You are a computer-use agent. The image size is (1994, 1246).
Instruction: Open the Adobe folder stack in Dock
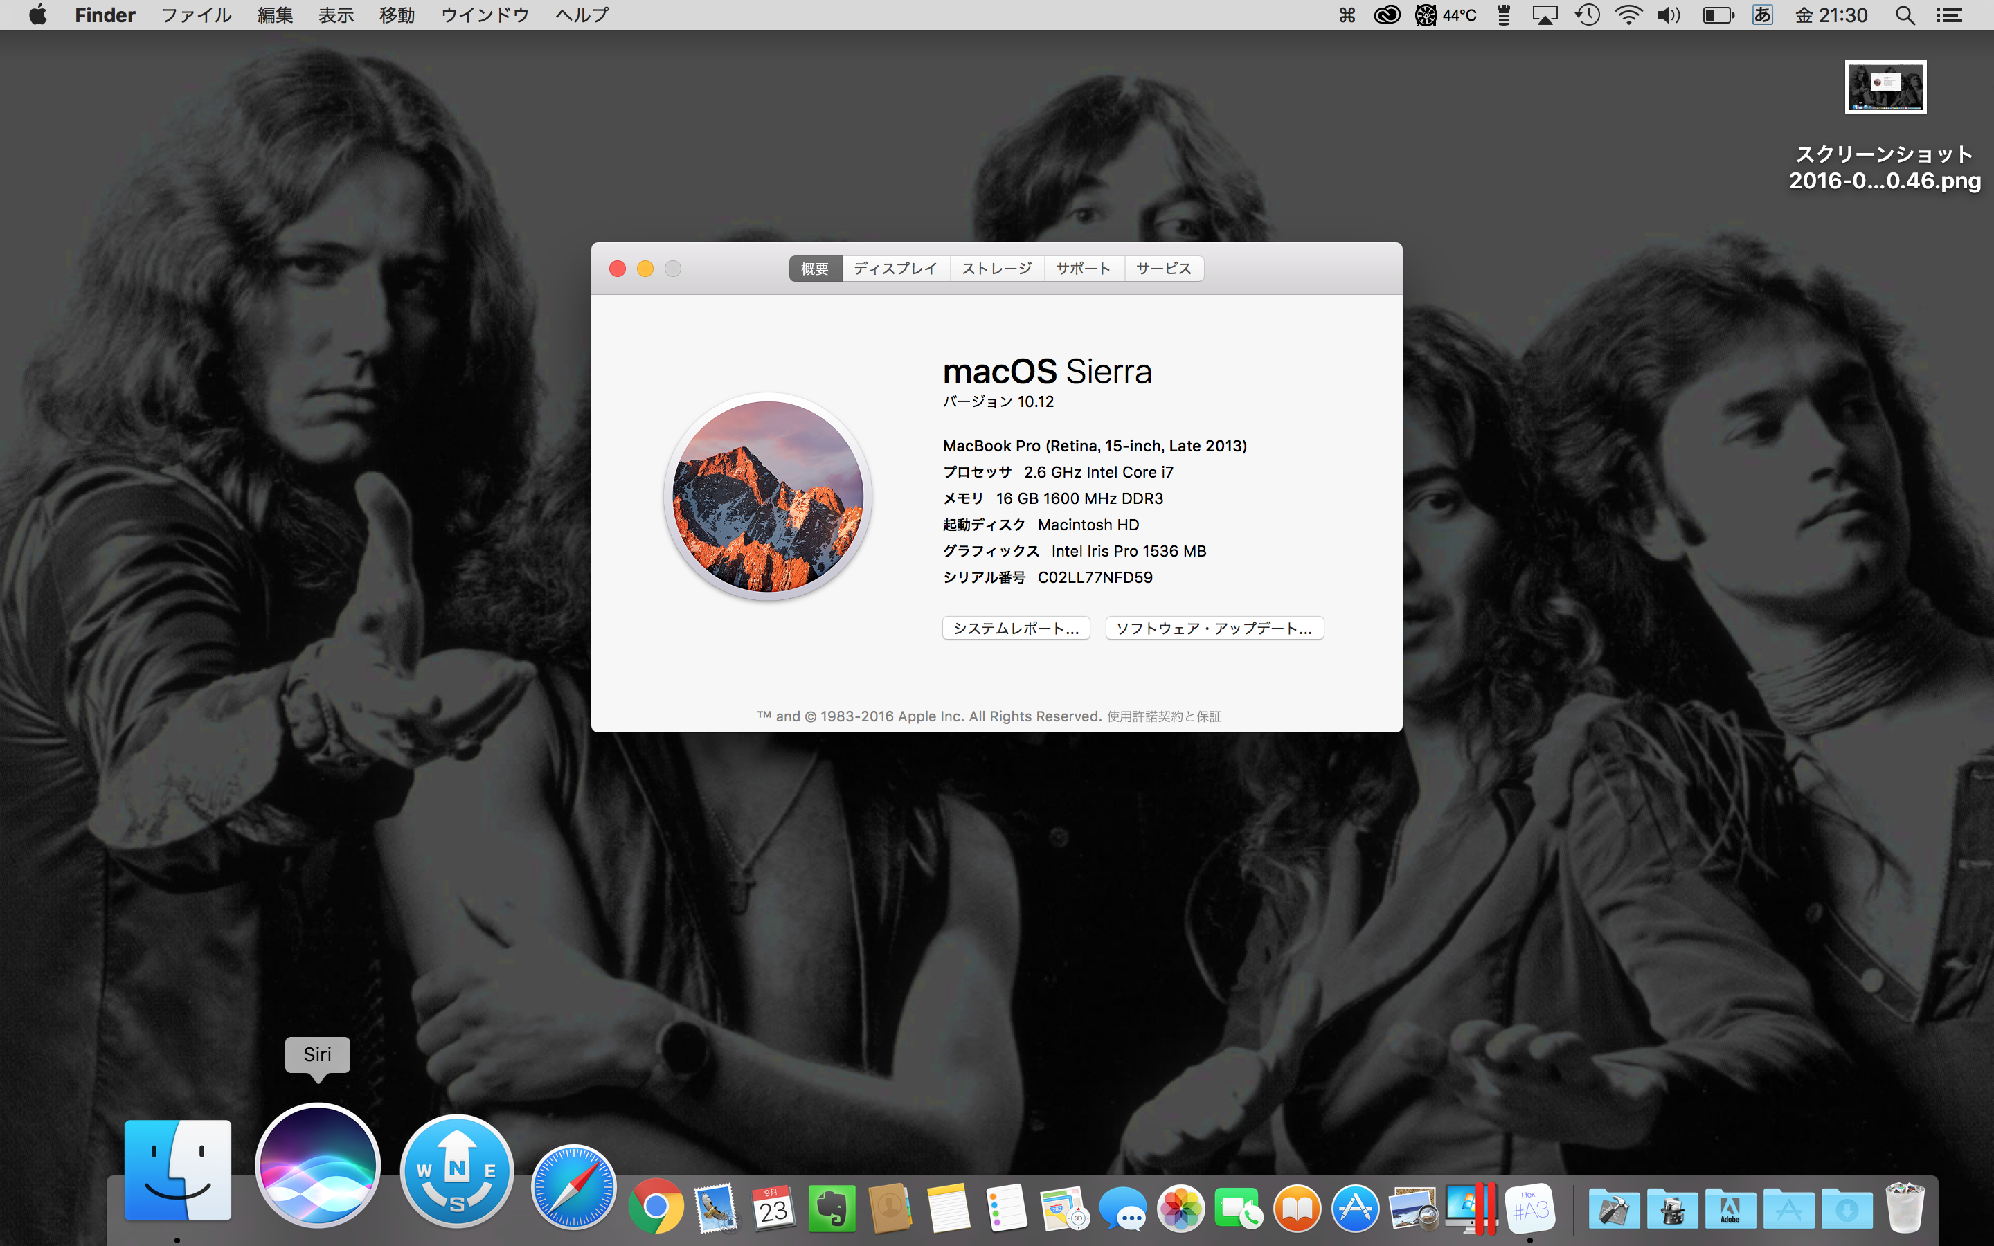[x=1730, y=1209]
